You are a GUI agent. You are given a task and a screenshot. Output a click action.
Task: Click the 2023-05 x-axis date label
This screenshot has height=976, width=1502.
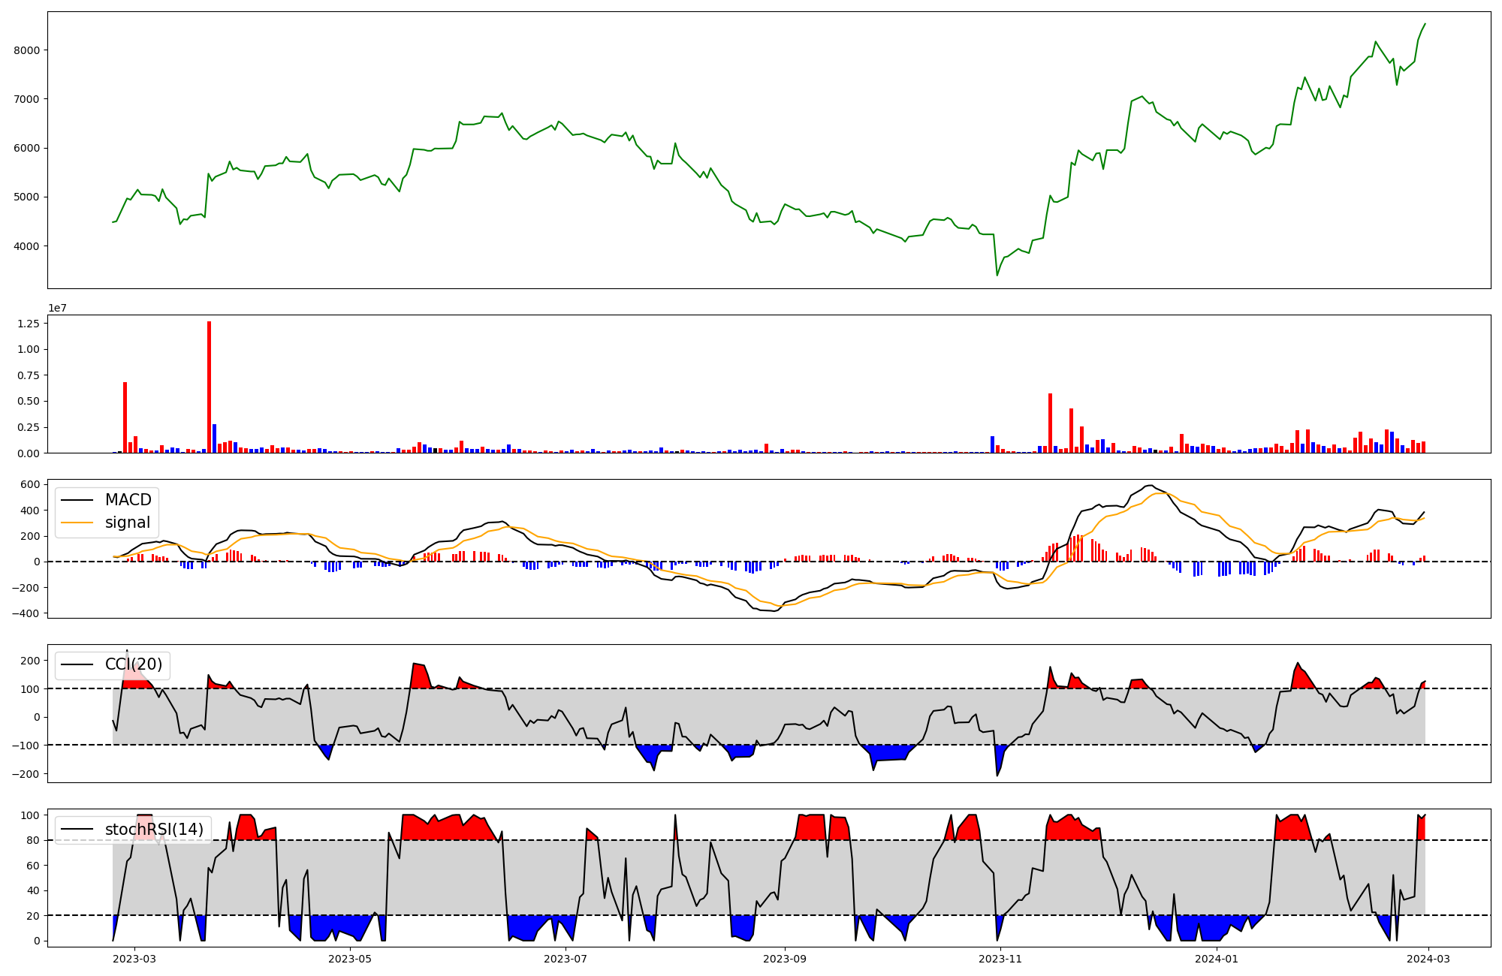(350, 959)
